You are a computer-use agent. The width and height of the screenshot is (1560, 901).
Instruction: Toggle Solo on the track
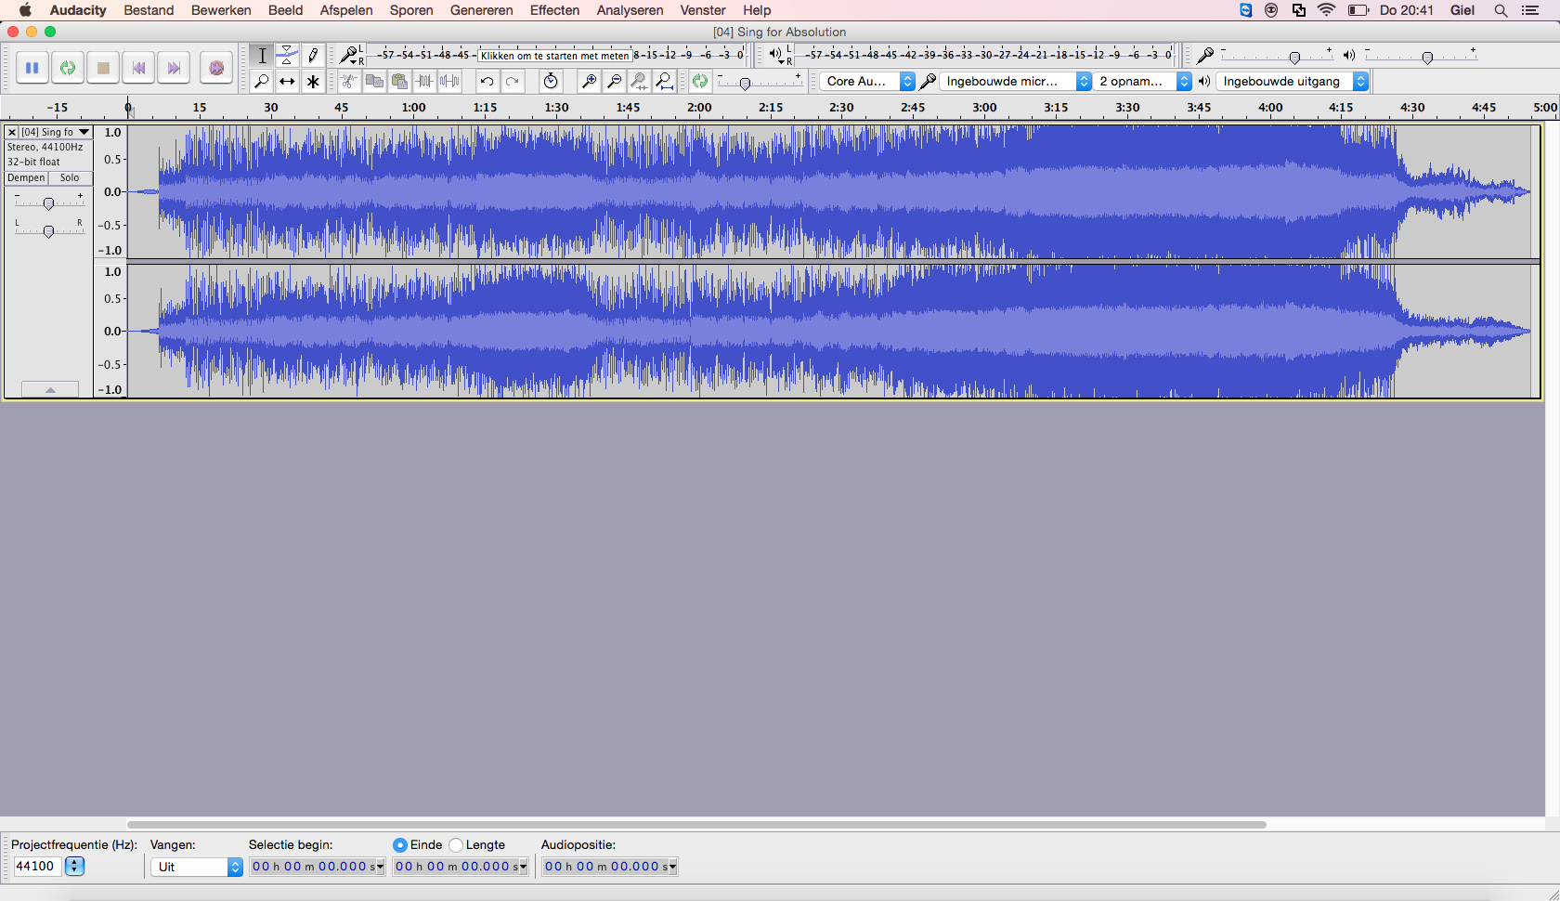[x=70, y=177]
